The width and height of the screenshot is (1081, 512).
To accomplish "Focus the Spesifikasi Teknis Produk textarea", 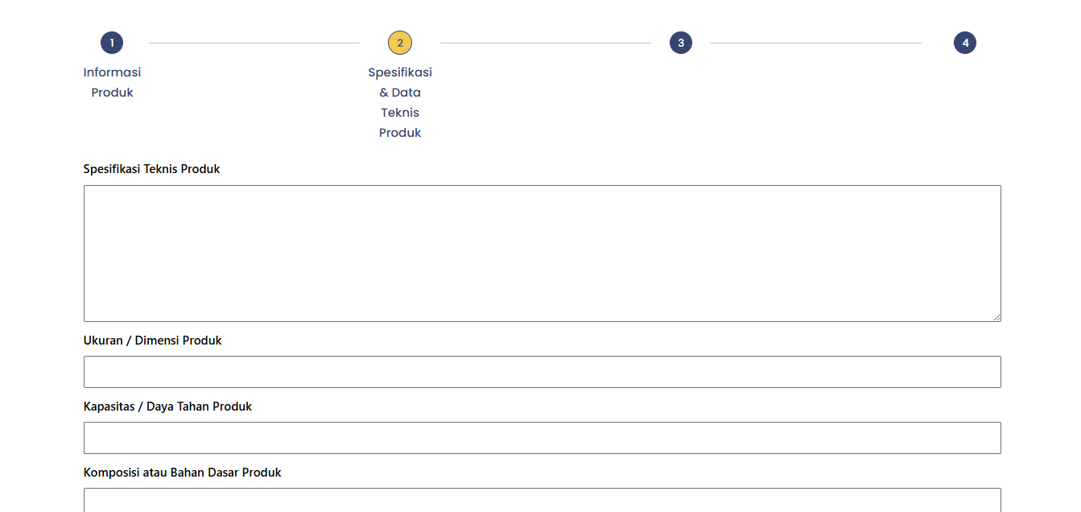I will click(543, 254).
